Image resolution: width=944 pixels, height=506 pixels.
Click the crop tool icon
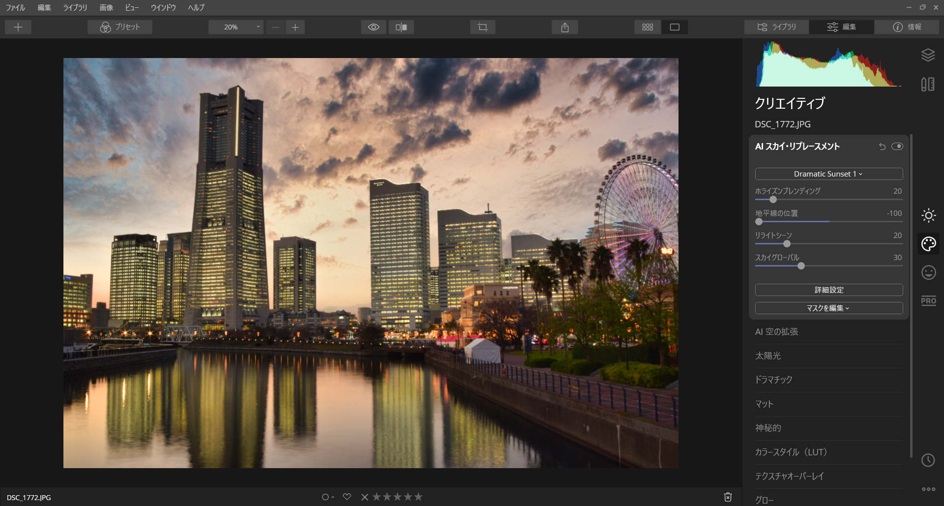tap(482, 27)
